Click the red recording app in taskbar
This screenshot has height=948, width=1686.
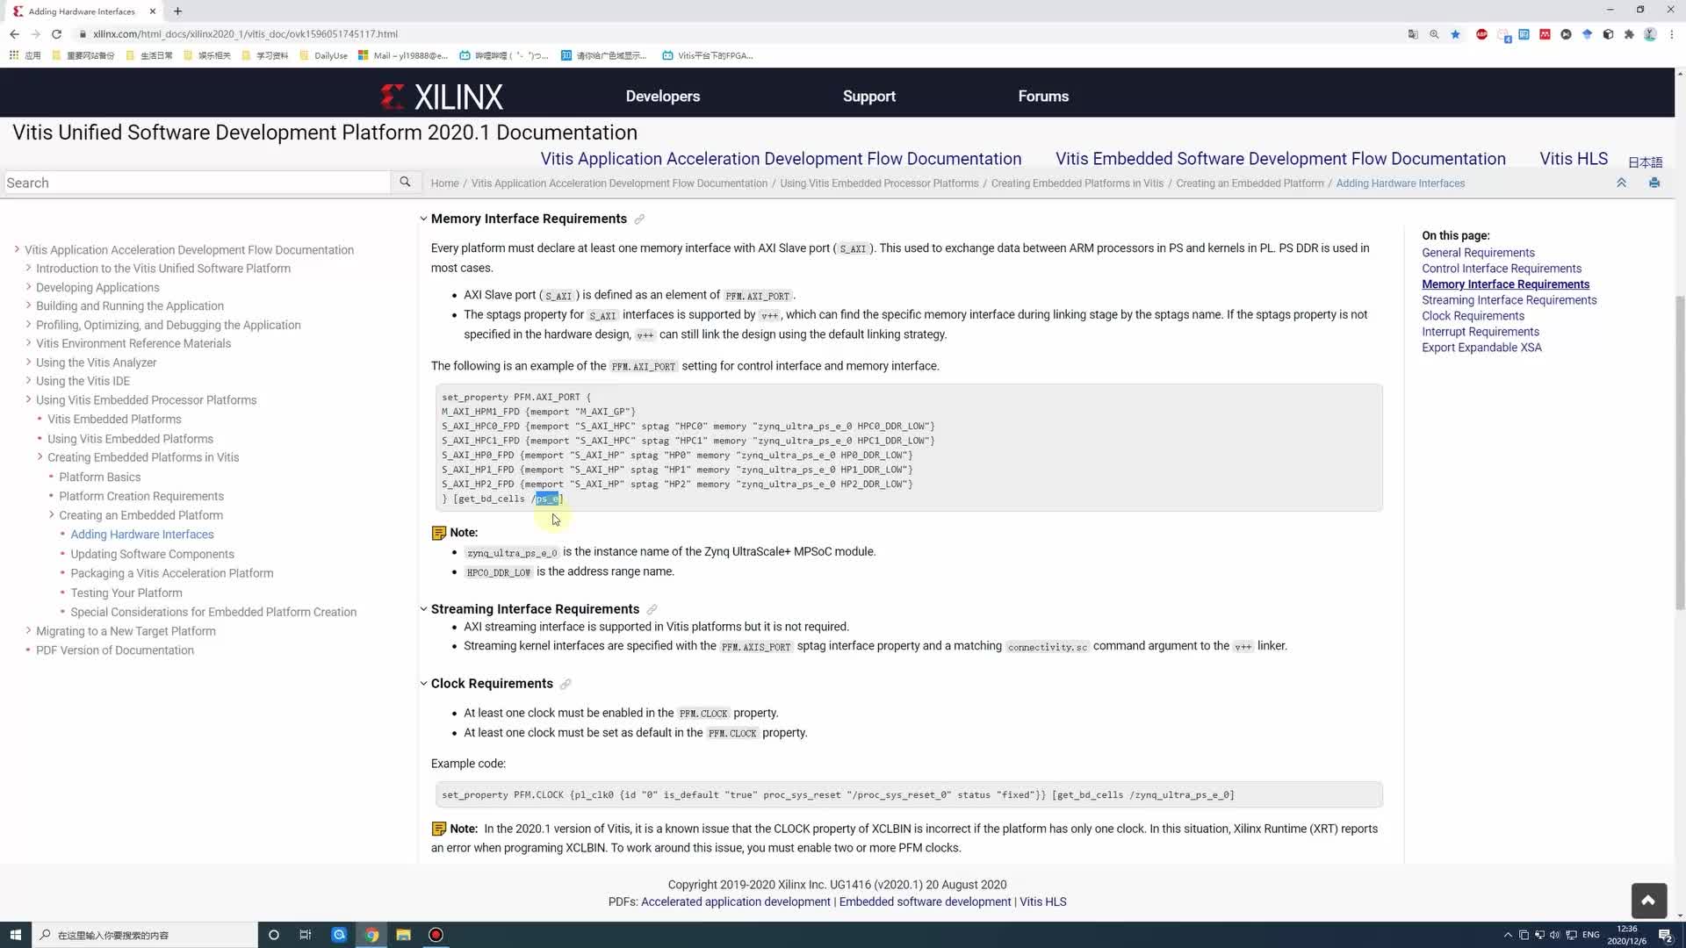(x=436, y=935)
